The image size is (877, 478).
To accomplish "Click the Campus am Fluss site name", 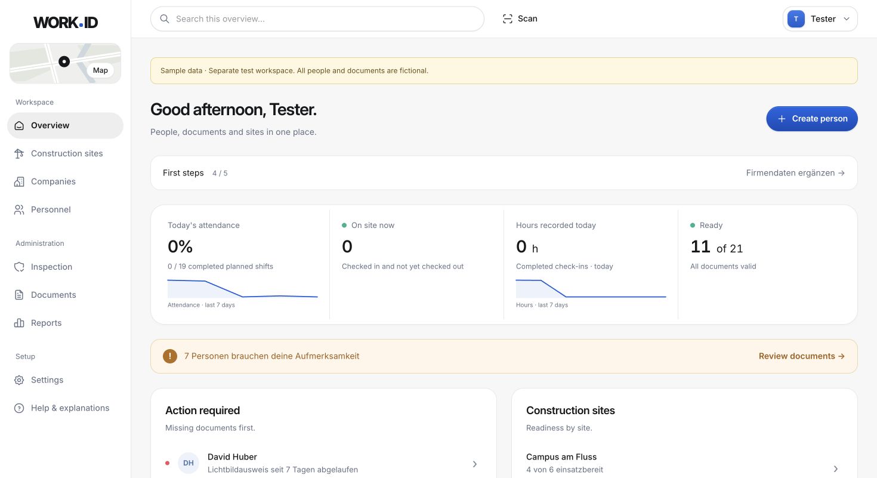I will point(561,457).
